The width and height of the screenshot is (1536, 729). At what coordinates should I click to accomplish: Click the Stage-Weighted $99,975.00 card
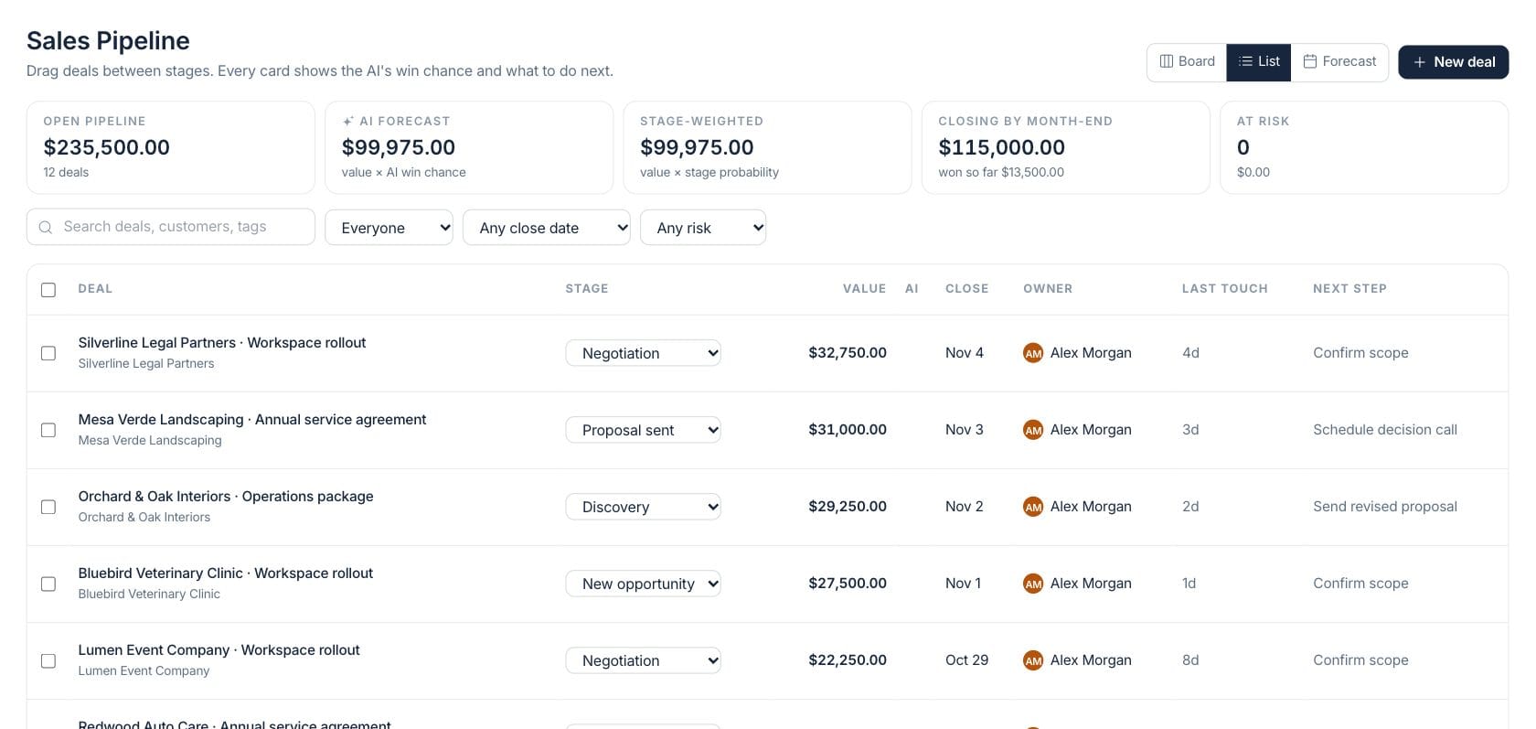pos(767,147)
